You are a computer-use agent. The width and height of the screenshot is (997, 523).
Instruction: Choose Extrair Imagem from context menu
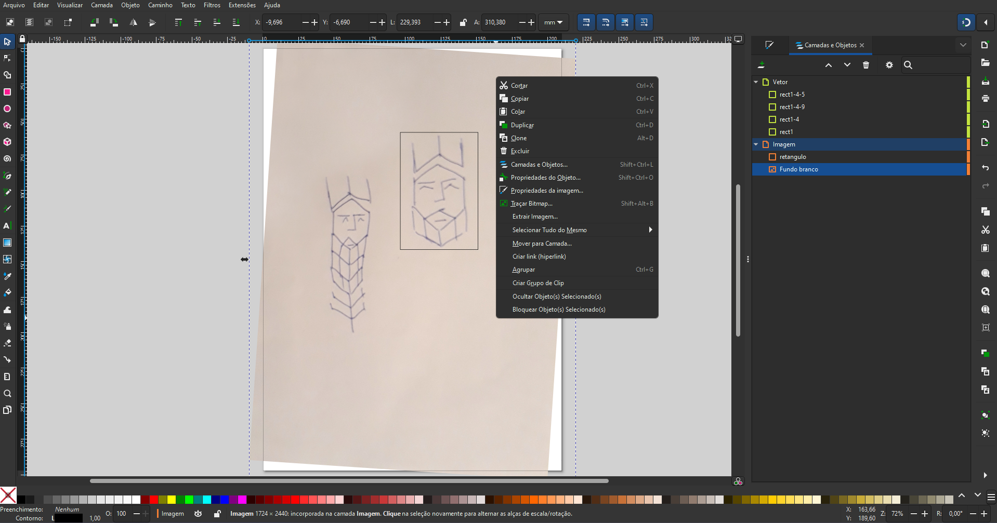coord(577,217)
